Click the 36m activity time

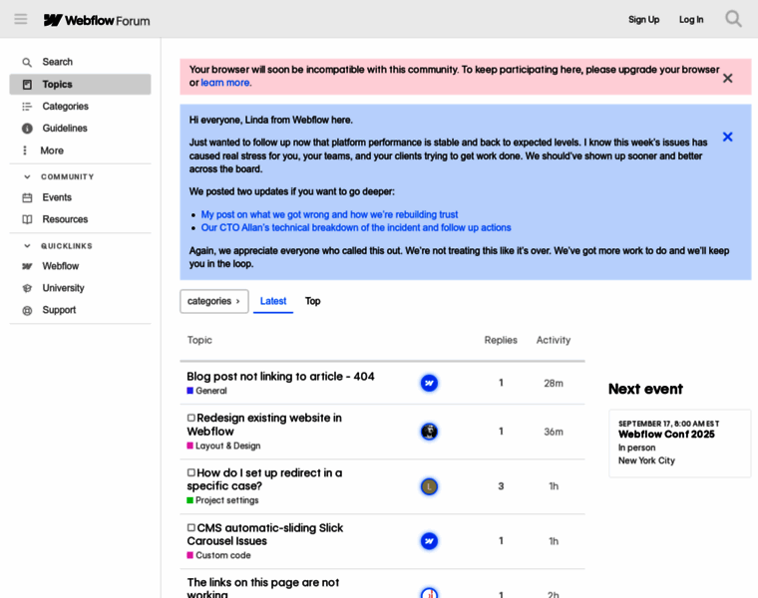pyautogui.click(x=554, y=432)
